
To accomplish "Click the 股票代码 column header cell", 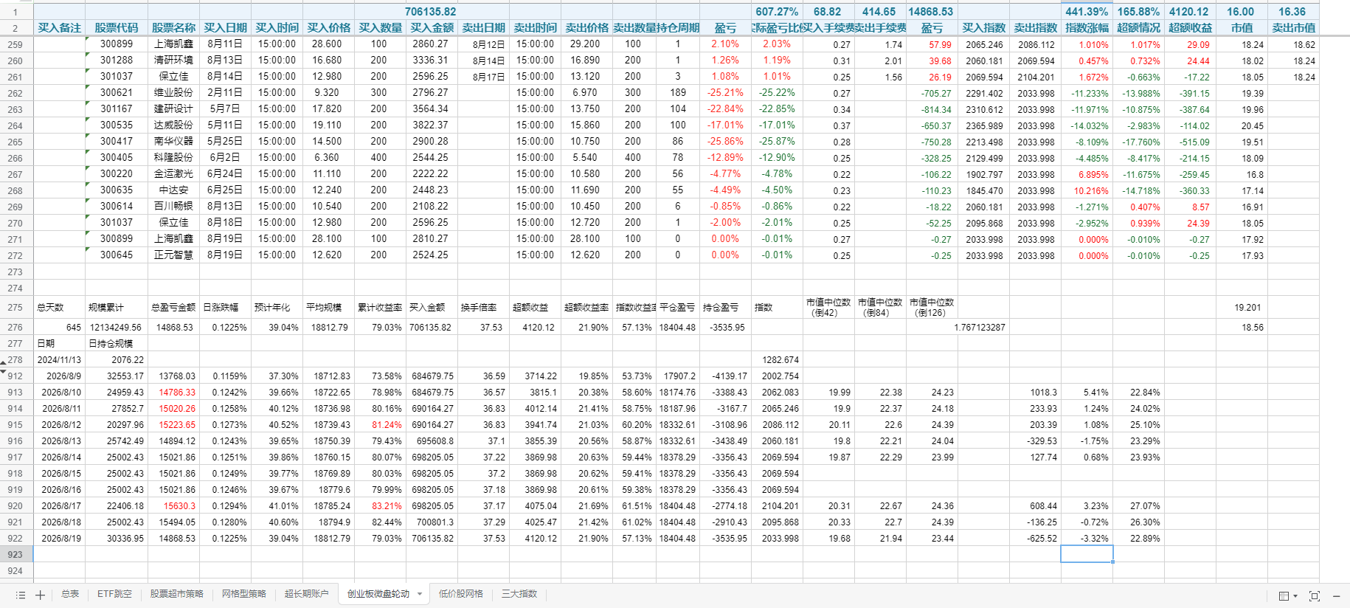I will (117, 28).
